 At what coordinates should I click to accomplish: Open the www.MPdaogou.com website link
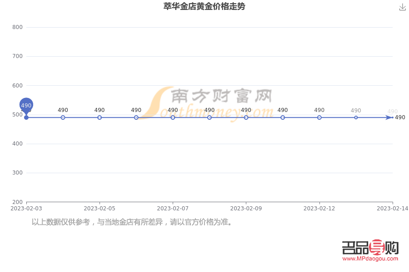click(370, 257)
